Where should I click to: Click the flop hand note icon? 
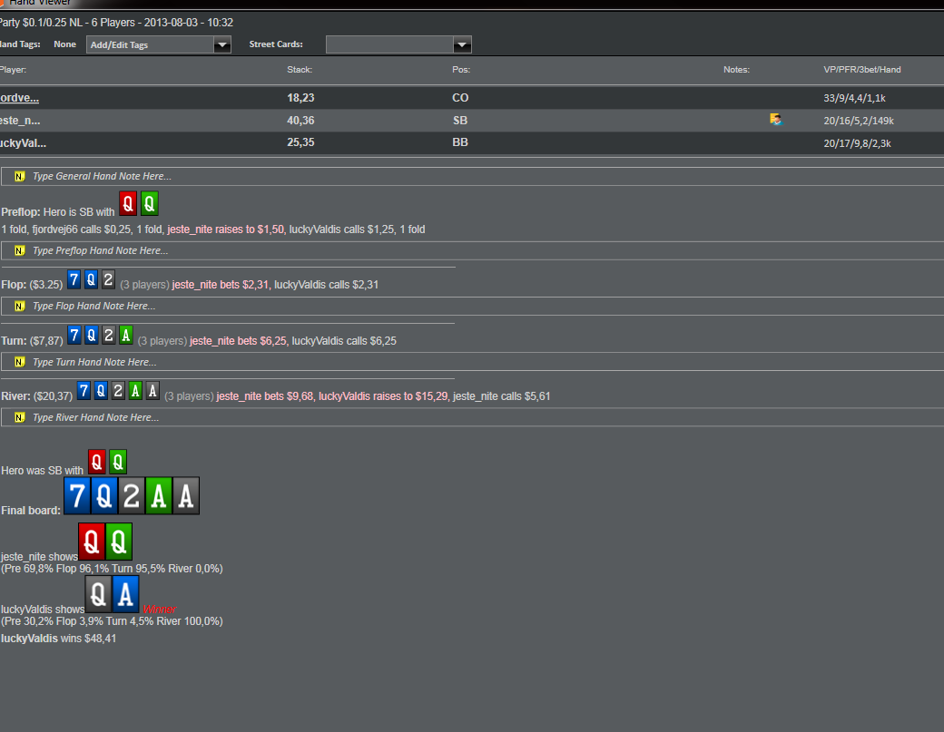tap(19, 307)
